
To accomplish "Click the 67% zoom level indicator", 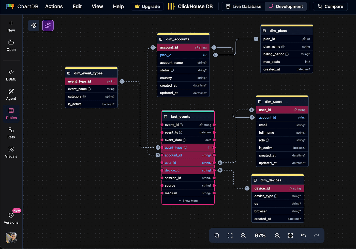I will [260, 236].
